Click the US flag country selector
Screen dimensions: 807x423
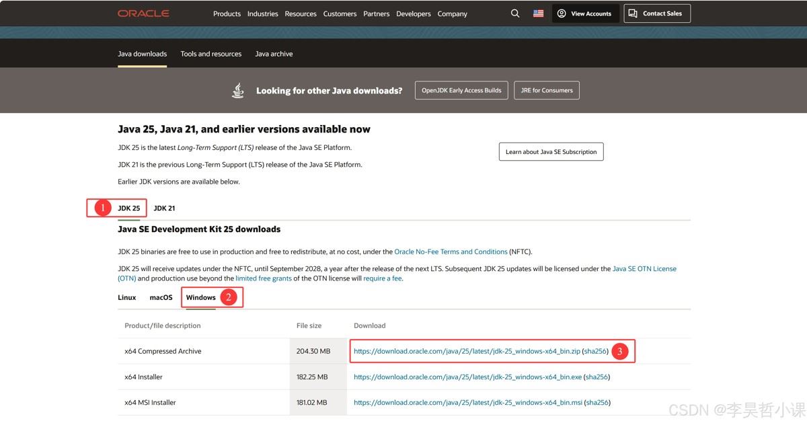(x=538, y=13)
